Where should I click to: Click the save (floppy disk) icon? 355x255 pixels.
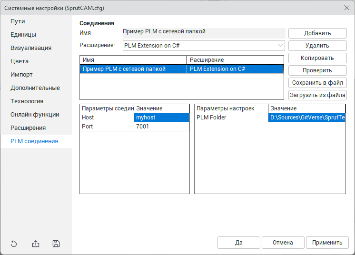coord(56,244)
